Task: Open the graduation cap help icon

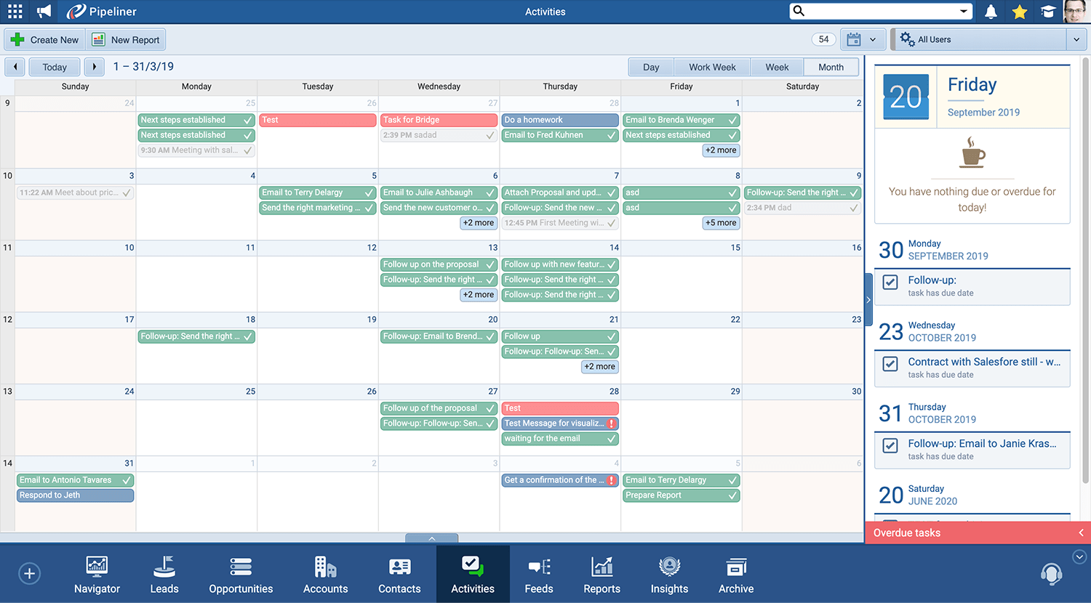Action: pyautogui.click(x=1048, y=12)
